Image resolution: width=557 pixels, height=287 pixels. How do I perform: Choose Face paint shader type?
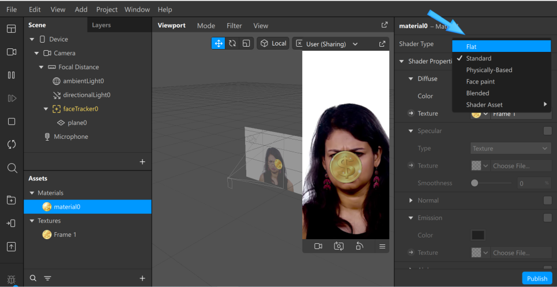[502, 81]
